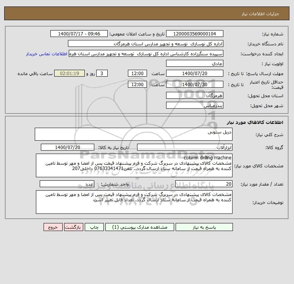
Task: Click price validity time 12:00 field
Action: 137,84
